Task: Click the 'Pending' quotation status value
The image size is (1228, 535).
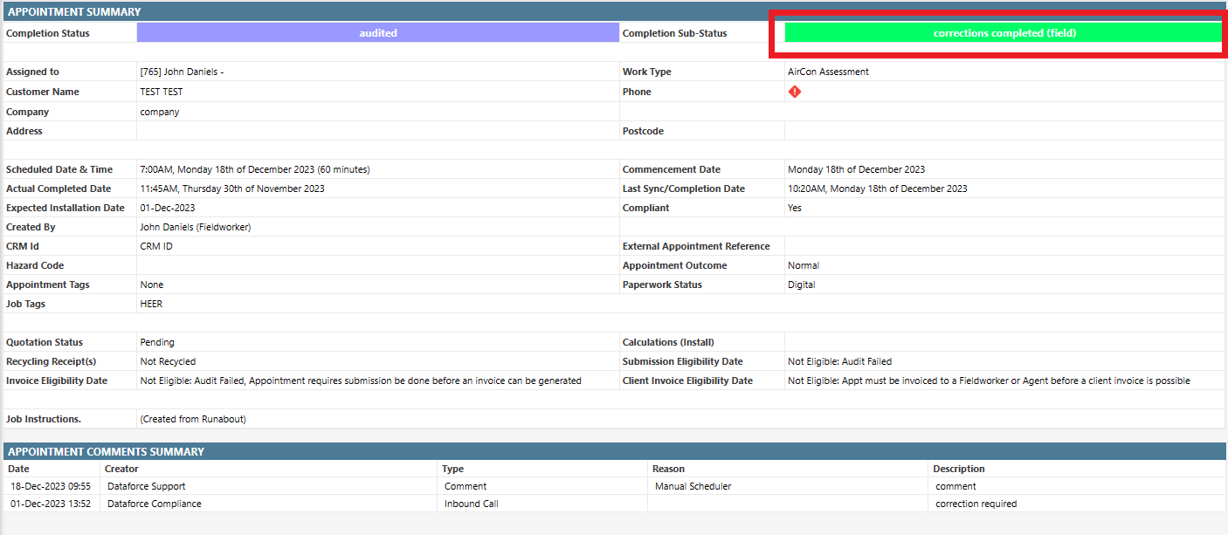Action: point(157,342)
